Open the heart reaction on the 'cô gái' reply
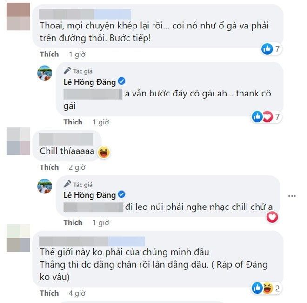The width and height of the screenshot is (307, 303). click(x=267, y=117)
